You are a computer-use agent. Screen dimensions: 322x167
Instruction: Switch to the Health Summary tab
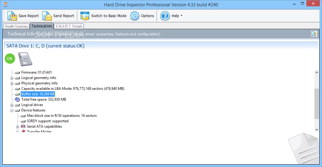click(17, 26)
